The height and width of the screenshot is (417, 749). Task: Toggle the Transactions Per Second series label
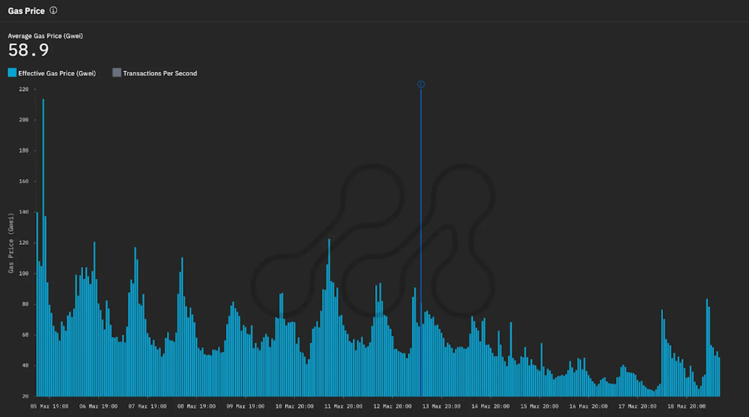coord(160,73)
